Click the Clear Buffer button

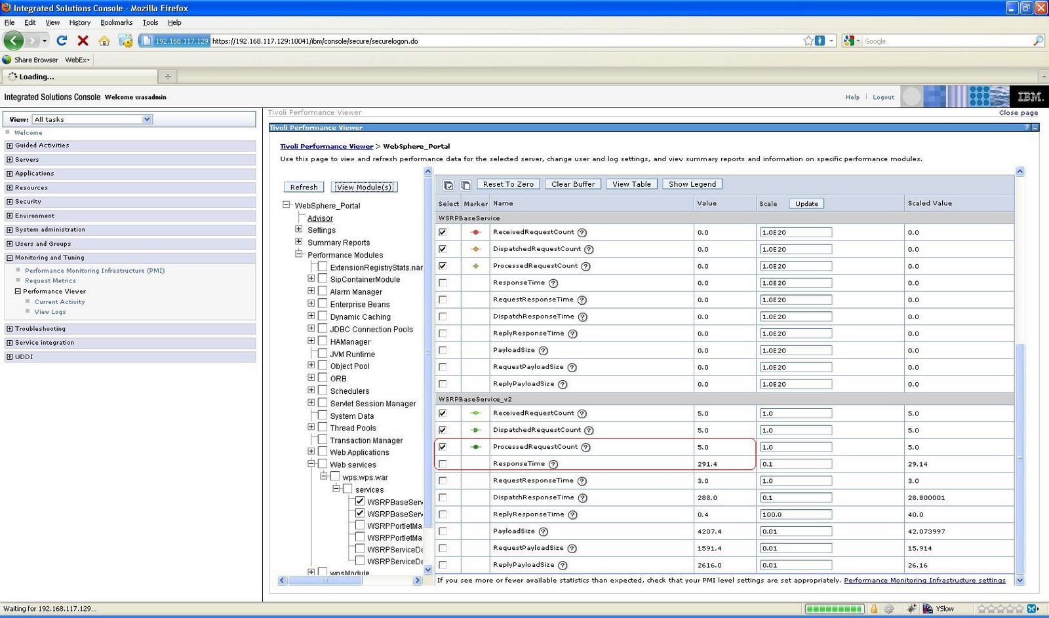point(573,184)
